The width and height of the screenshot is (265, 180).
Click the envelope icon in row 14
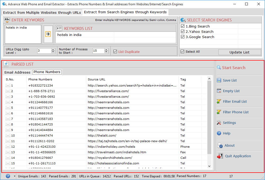[8, 158]
